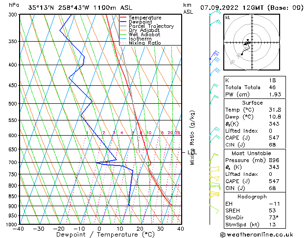Click the 1000 pressure level label
Image resolution: width=308 pixels, height=238 pixels.
pyautogui.click(x=13, y=224)
